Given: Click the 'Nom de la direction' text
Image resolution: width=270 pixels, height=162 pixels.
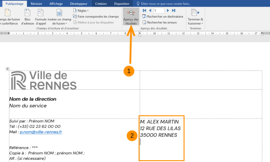Looking at the screenshot, I should click(x=33, y=99).
